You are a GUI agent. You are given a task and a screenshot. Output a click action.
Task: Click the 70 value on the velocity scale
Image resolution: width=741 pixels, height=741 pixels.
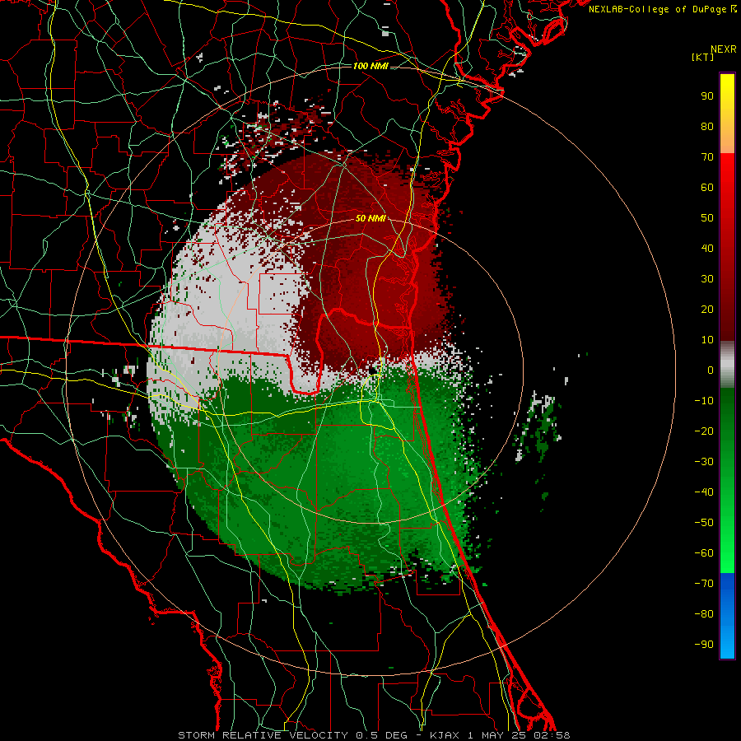(x=707, y=157)
